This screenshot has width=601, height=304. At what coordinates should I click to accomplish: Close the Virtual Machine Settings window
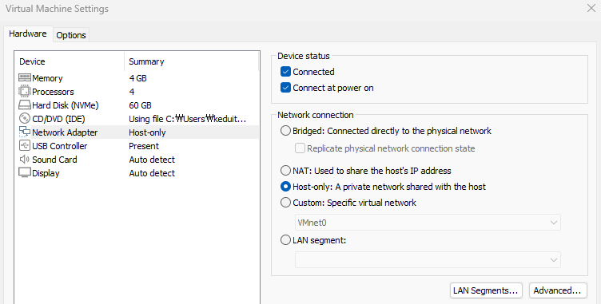[591, 8]
